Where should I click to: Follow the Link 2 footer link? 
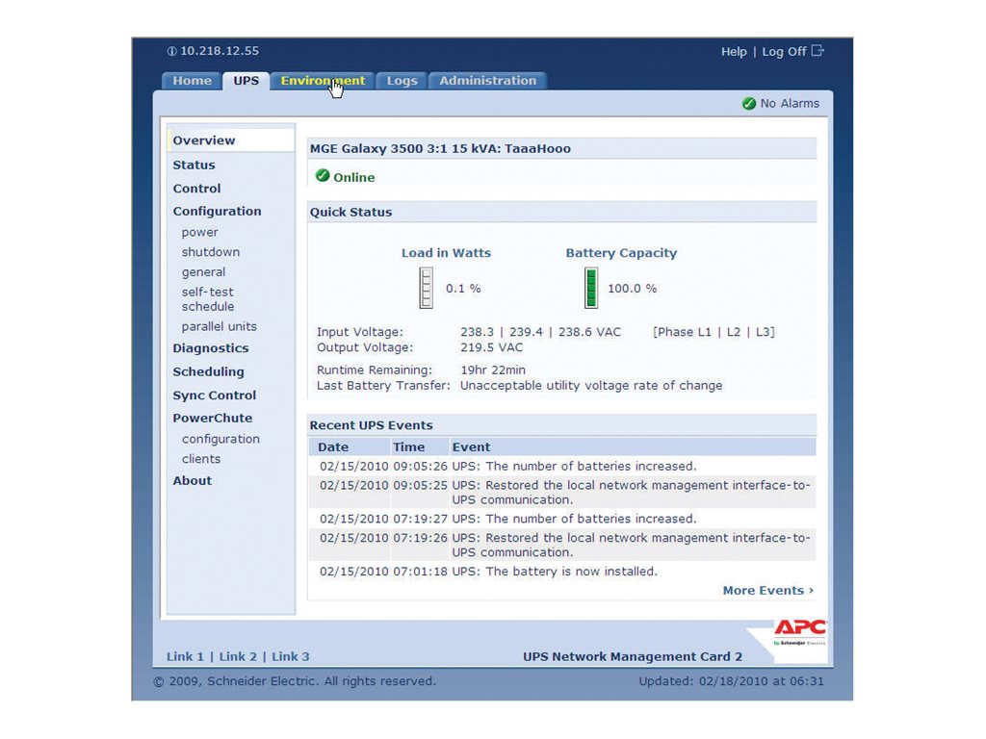(x=238, y=657)
